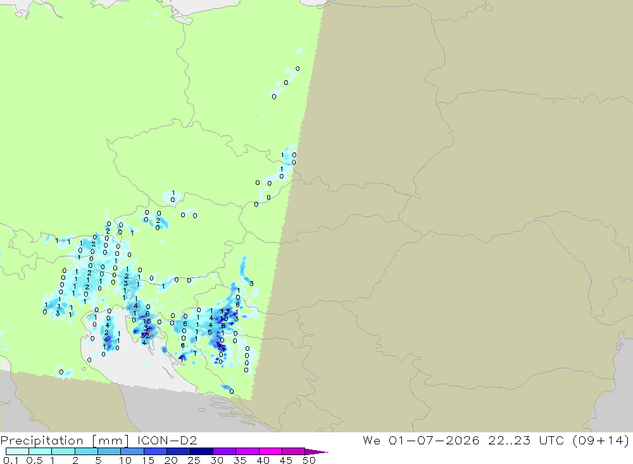
Task: Click the legend label '45'
Action: pyautogui.click(x=286, y=460)
